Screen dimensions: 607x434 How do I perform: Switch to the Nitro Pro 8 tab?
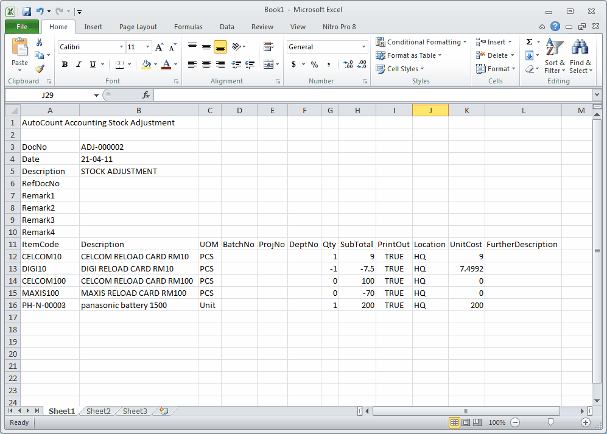(339, 27)
